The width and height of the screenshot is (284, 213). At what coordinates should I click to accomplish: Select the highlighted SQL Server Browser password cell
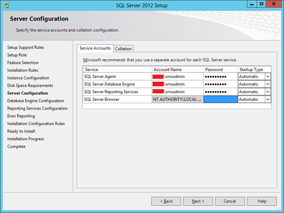point(221,99)
